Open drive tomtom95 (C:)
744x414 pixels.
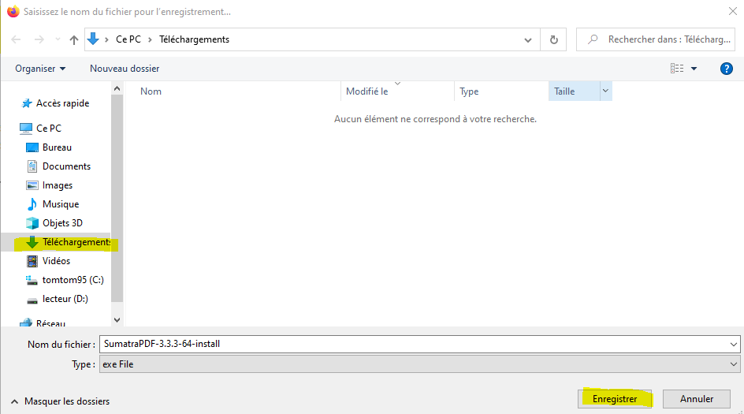point(73,280)
